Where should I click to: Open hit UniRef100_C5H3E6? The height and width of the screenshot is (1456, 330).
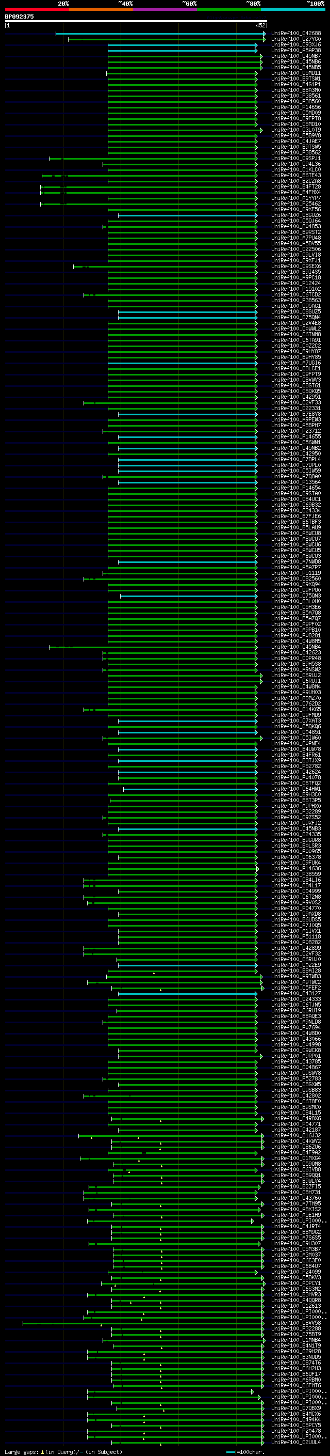coord(296,607)
